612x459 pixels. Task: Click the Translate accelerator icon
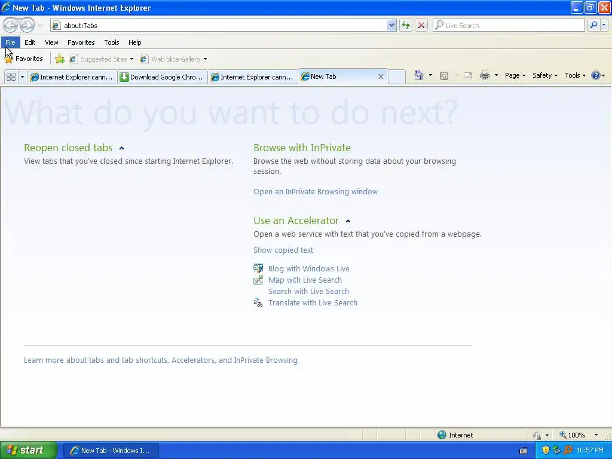click(x=258, y=302)
